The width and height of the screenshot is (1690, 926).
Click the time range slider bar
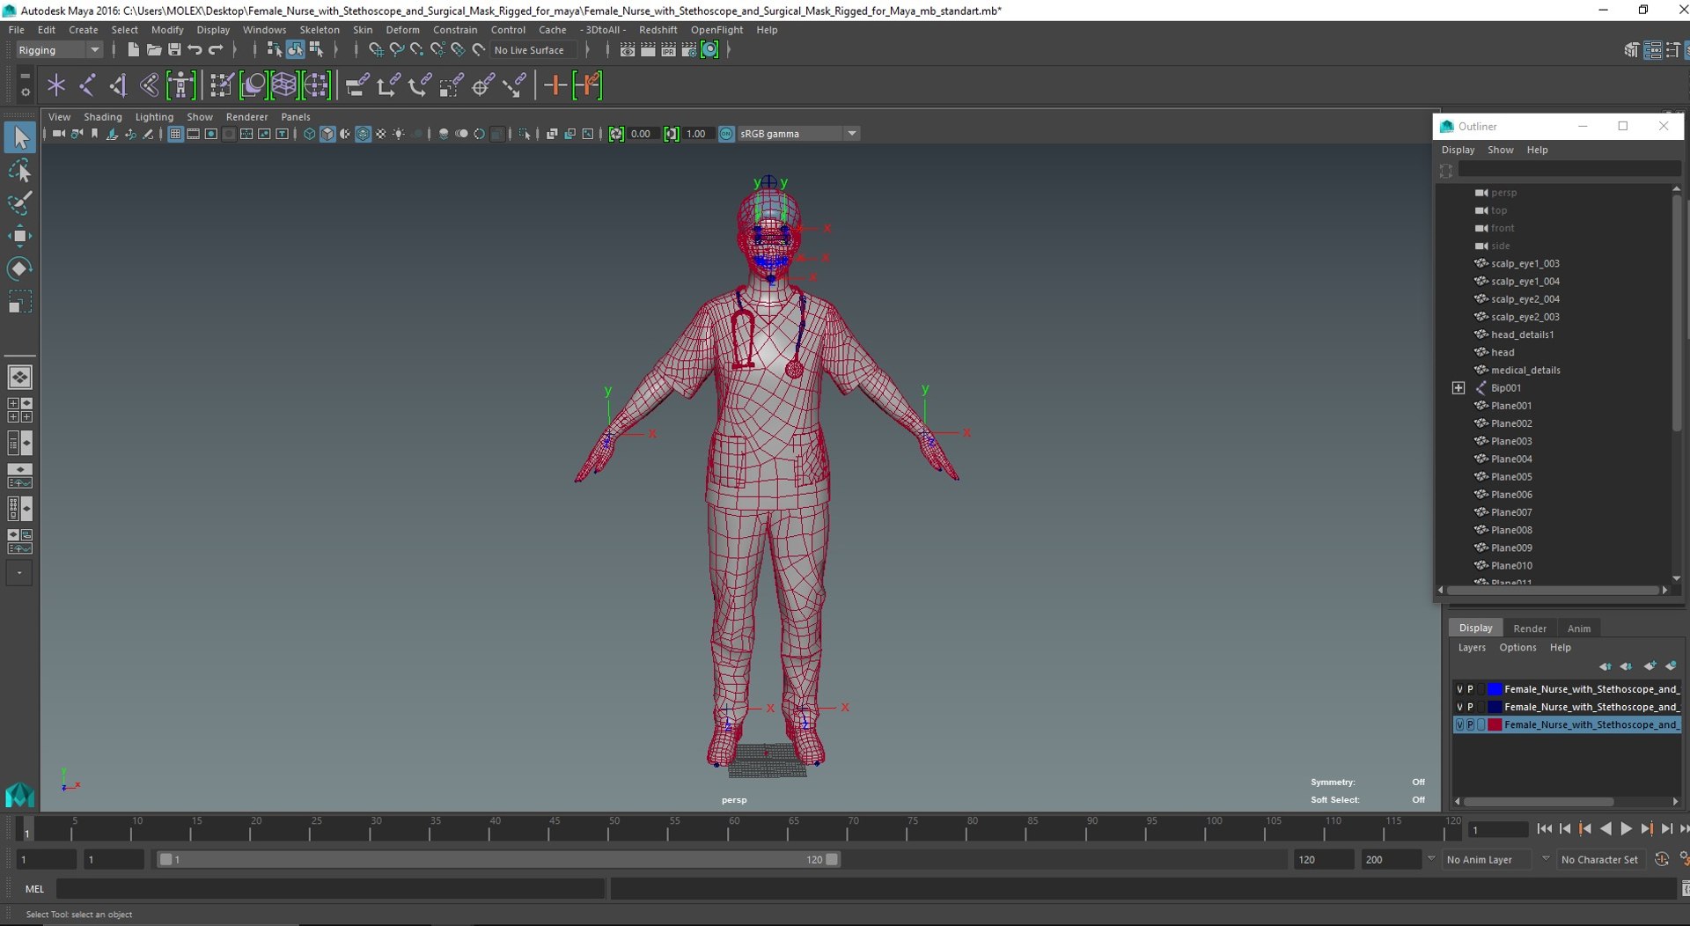[498, 859]
